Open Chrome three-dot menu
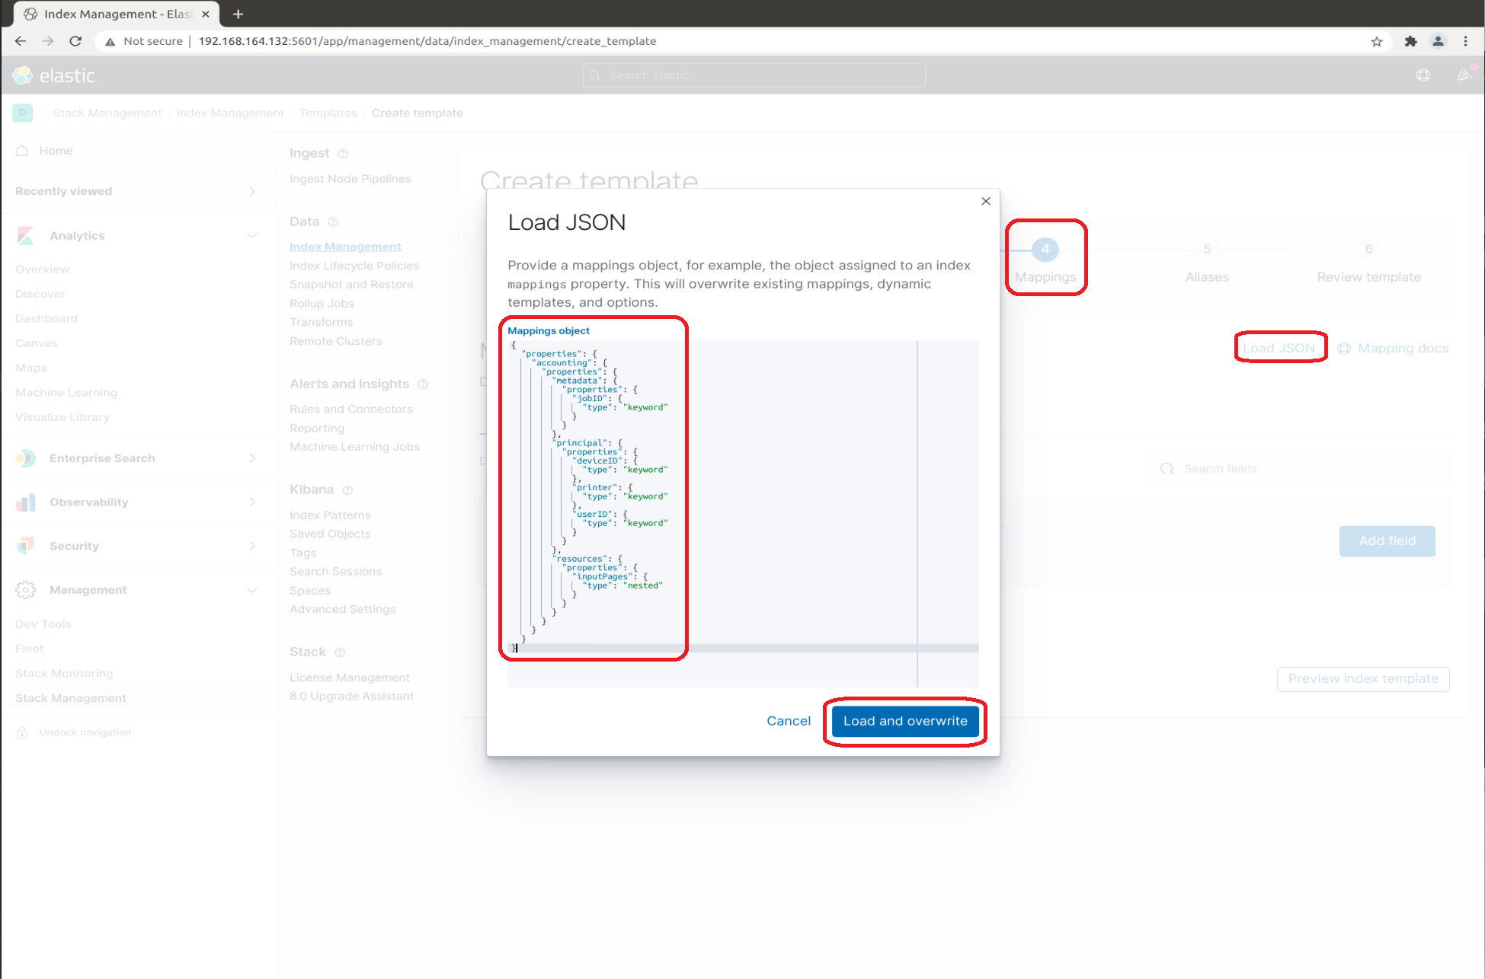The height and width of the screenshot is (979, 1485). pyautogui.click(x=1465, y=41)
